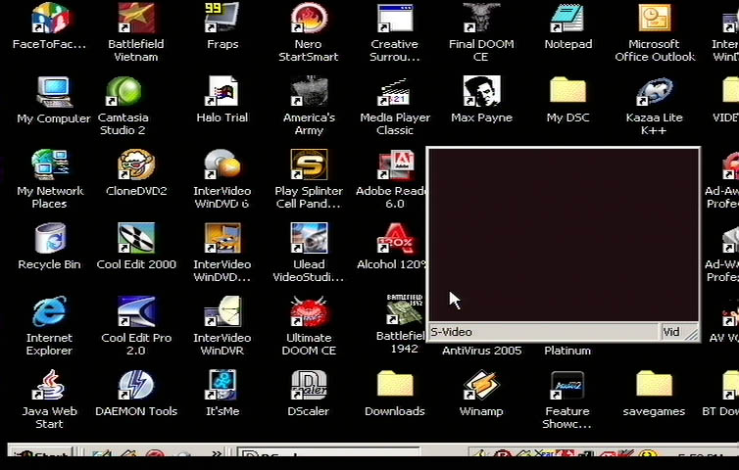Expand the quick launch chevron on taskbar
739x470 pixels.
click(217, 453)
